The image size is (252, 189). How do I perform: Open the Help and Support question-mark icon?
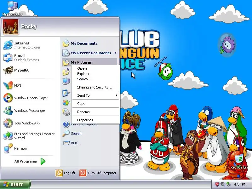point(66,124)
